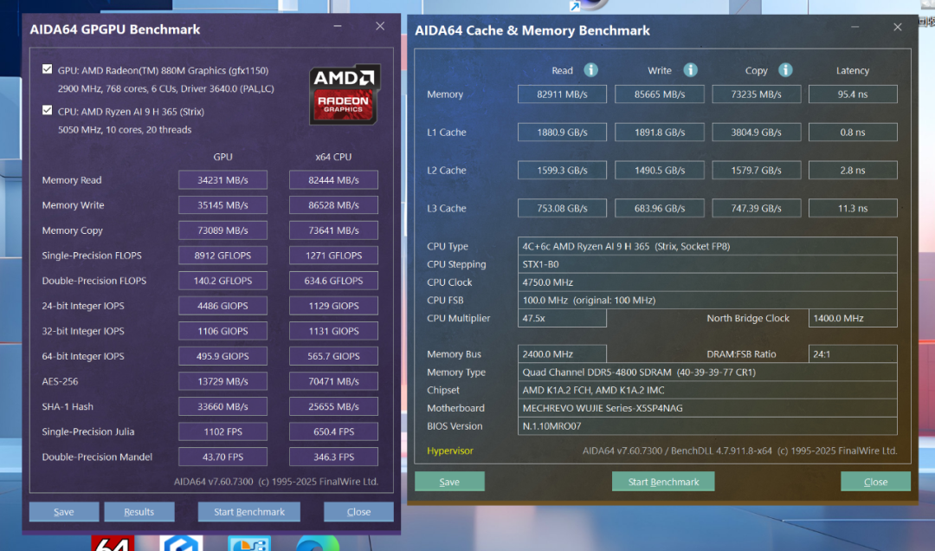Select the L1 Cache Read value 1880.9 GB/s

[x=563, y=132]
